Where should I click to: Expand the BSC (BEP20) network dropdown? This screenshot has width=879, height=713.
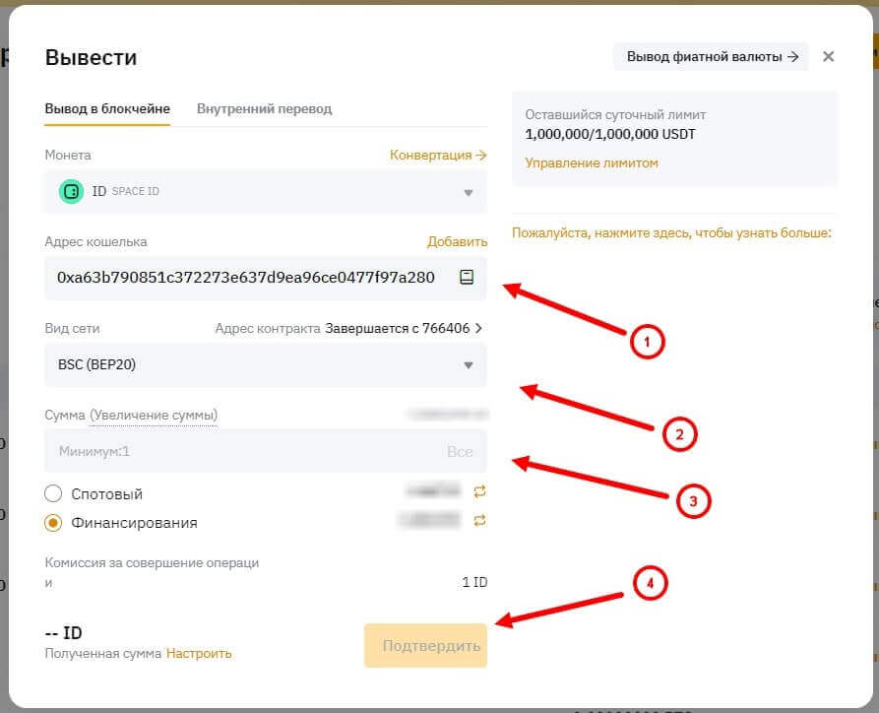pyautogui.click(x=469, y=365)
